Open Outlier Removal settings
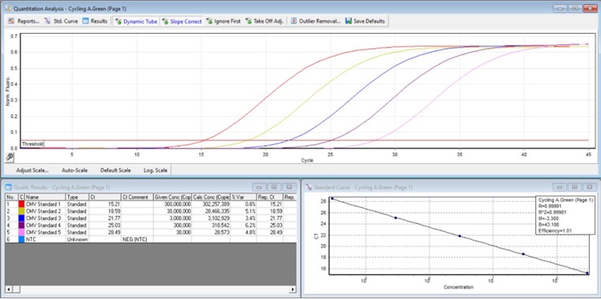The width and height of the screenshot is (601, 299). tap(315, 21)
